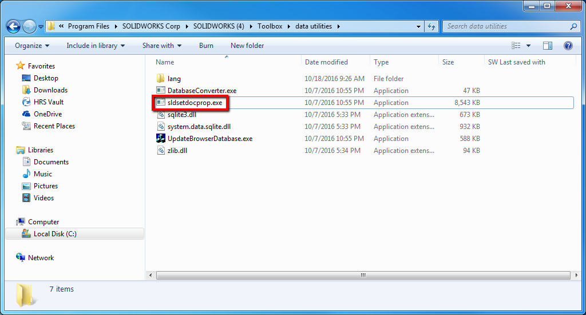The height and width of the screenshot is (315, 586).
Task: Open the Include in library menu
Action: (96, 46)
